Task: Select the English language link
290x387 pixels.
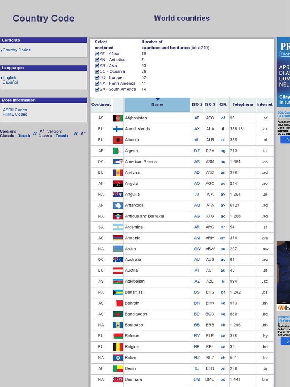Action: click(9, 78)
